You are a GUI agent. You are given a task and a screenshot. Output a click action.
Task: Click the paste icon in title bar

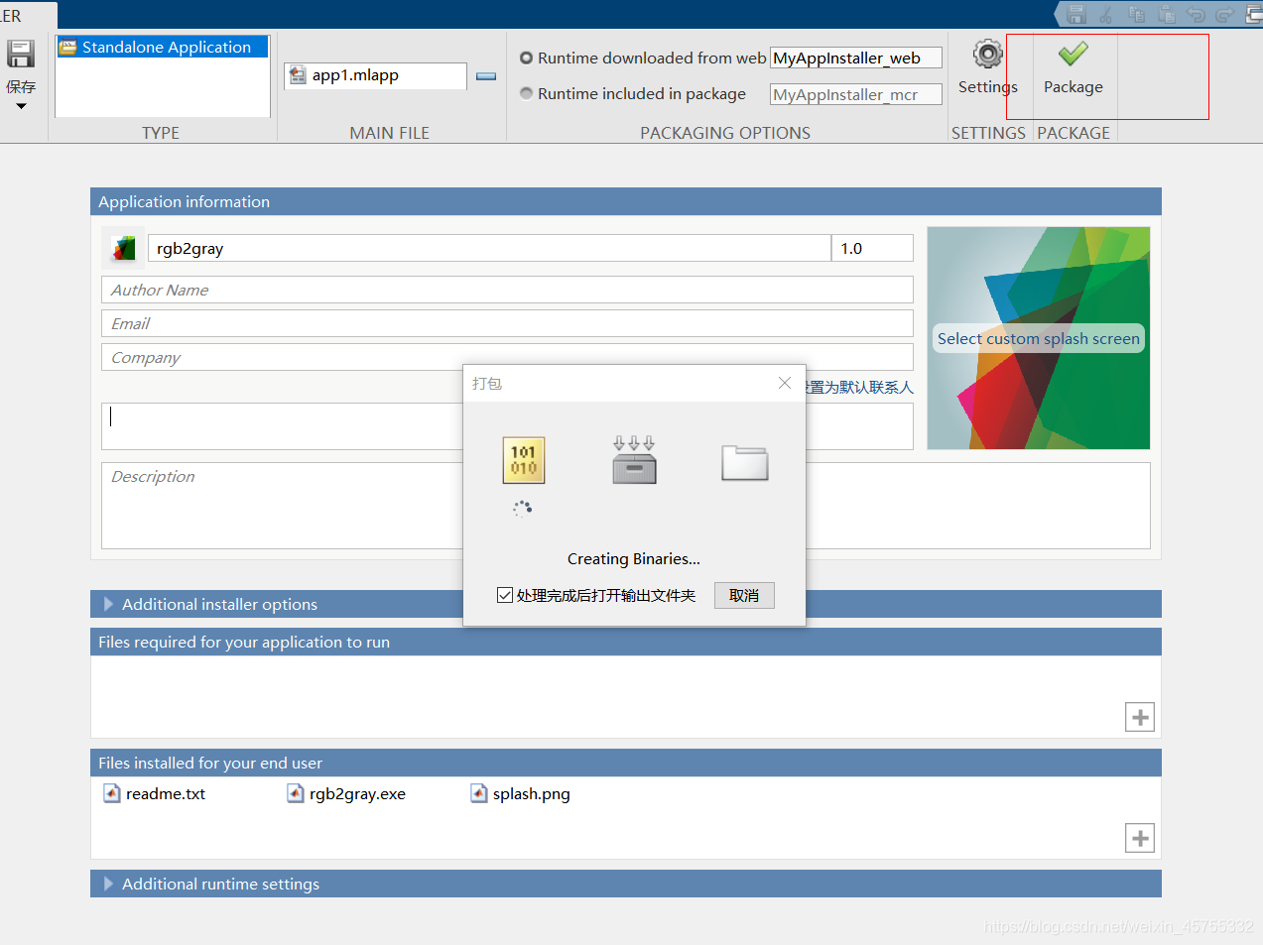tap(1167, 15)
